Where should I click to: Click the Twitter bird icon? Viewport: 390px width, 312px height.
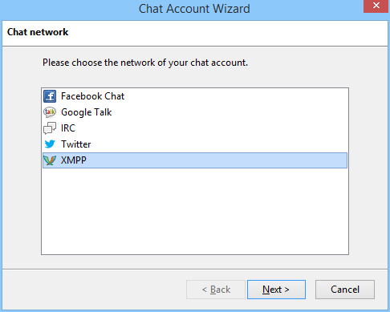click(50, 144)
